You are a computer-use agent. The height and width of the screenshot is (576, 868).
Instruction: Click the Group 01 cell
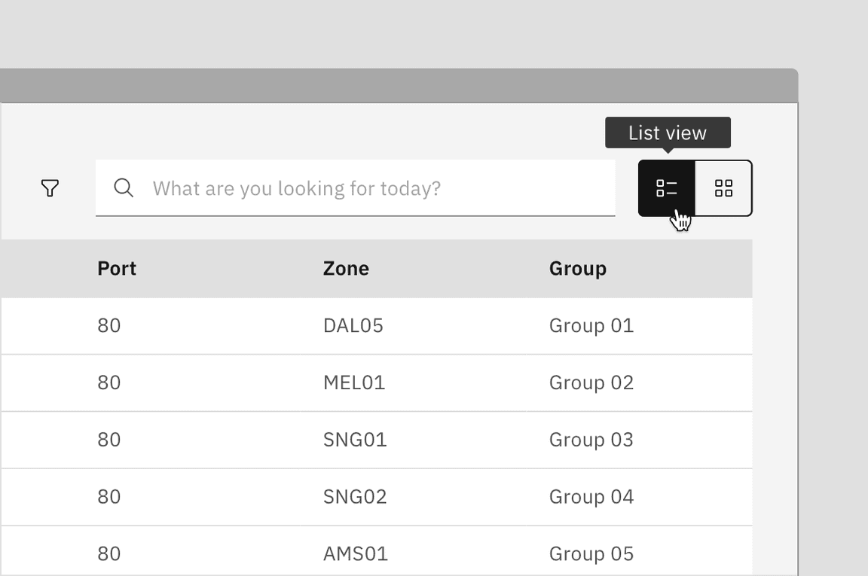(591, 326)
